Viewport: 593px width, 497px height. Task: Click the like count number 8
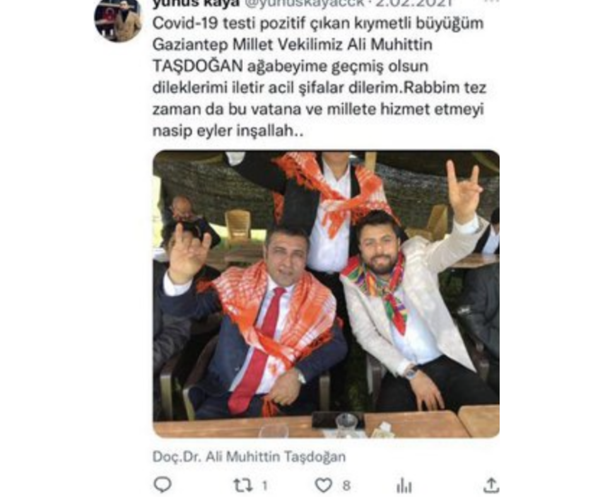346,485
